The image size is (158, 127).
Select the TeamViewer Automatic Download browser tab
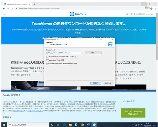tap(17, 4)
